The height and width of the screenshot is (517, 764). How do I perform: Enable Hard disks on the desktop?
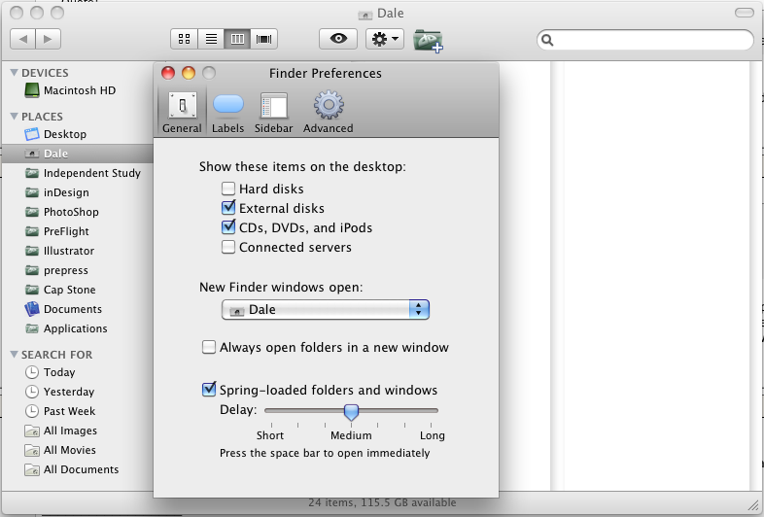228,189
